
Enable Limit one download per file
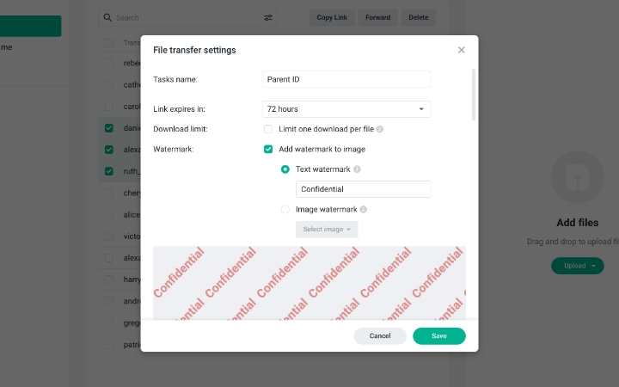pos(268,129)
